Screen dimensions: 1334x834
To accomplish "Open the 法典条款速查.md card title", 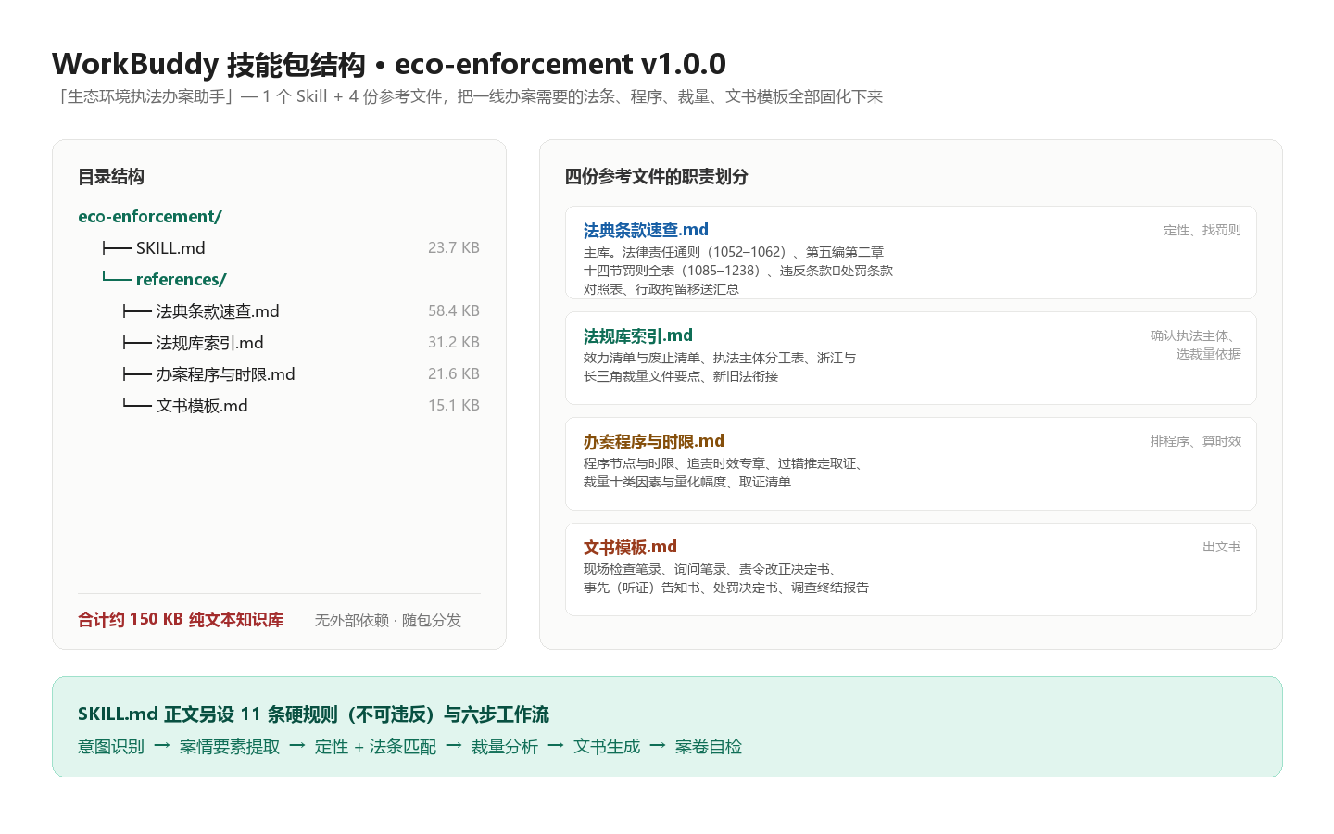I will [646, 230].
